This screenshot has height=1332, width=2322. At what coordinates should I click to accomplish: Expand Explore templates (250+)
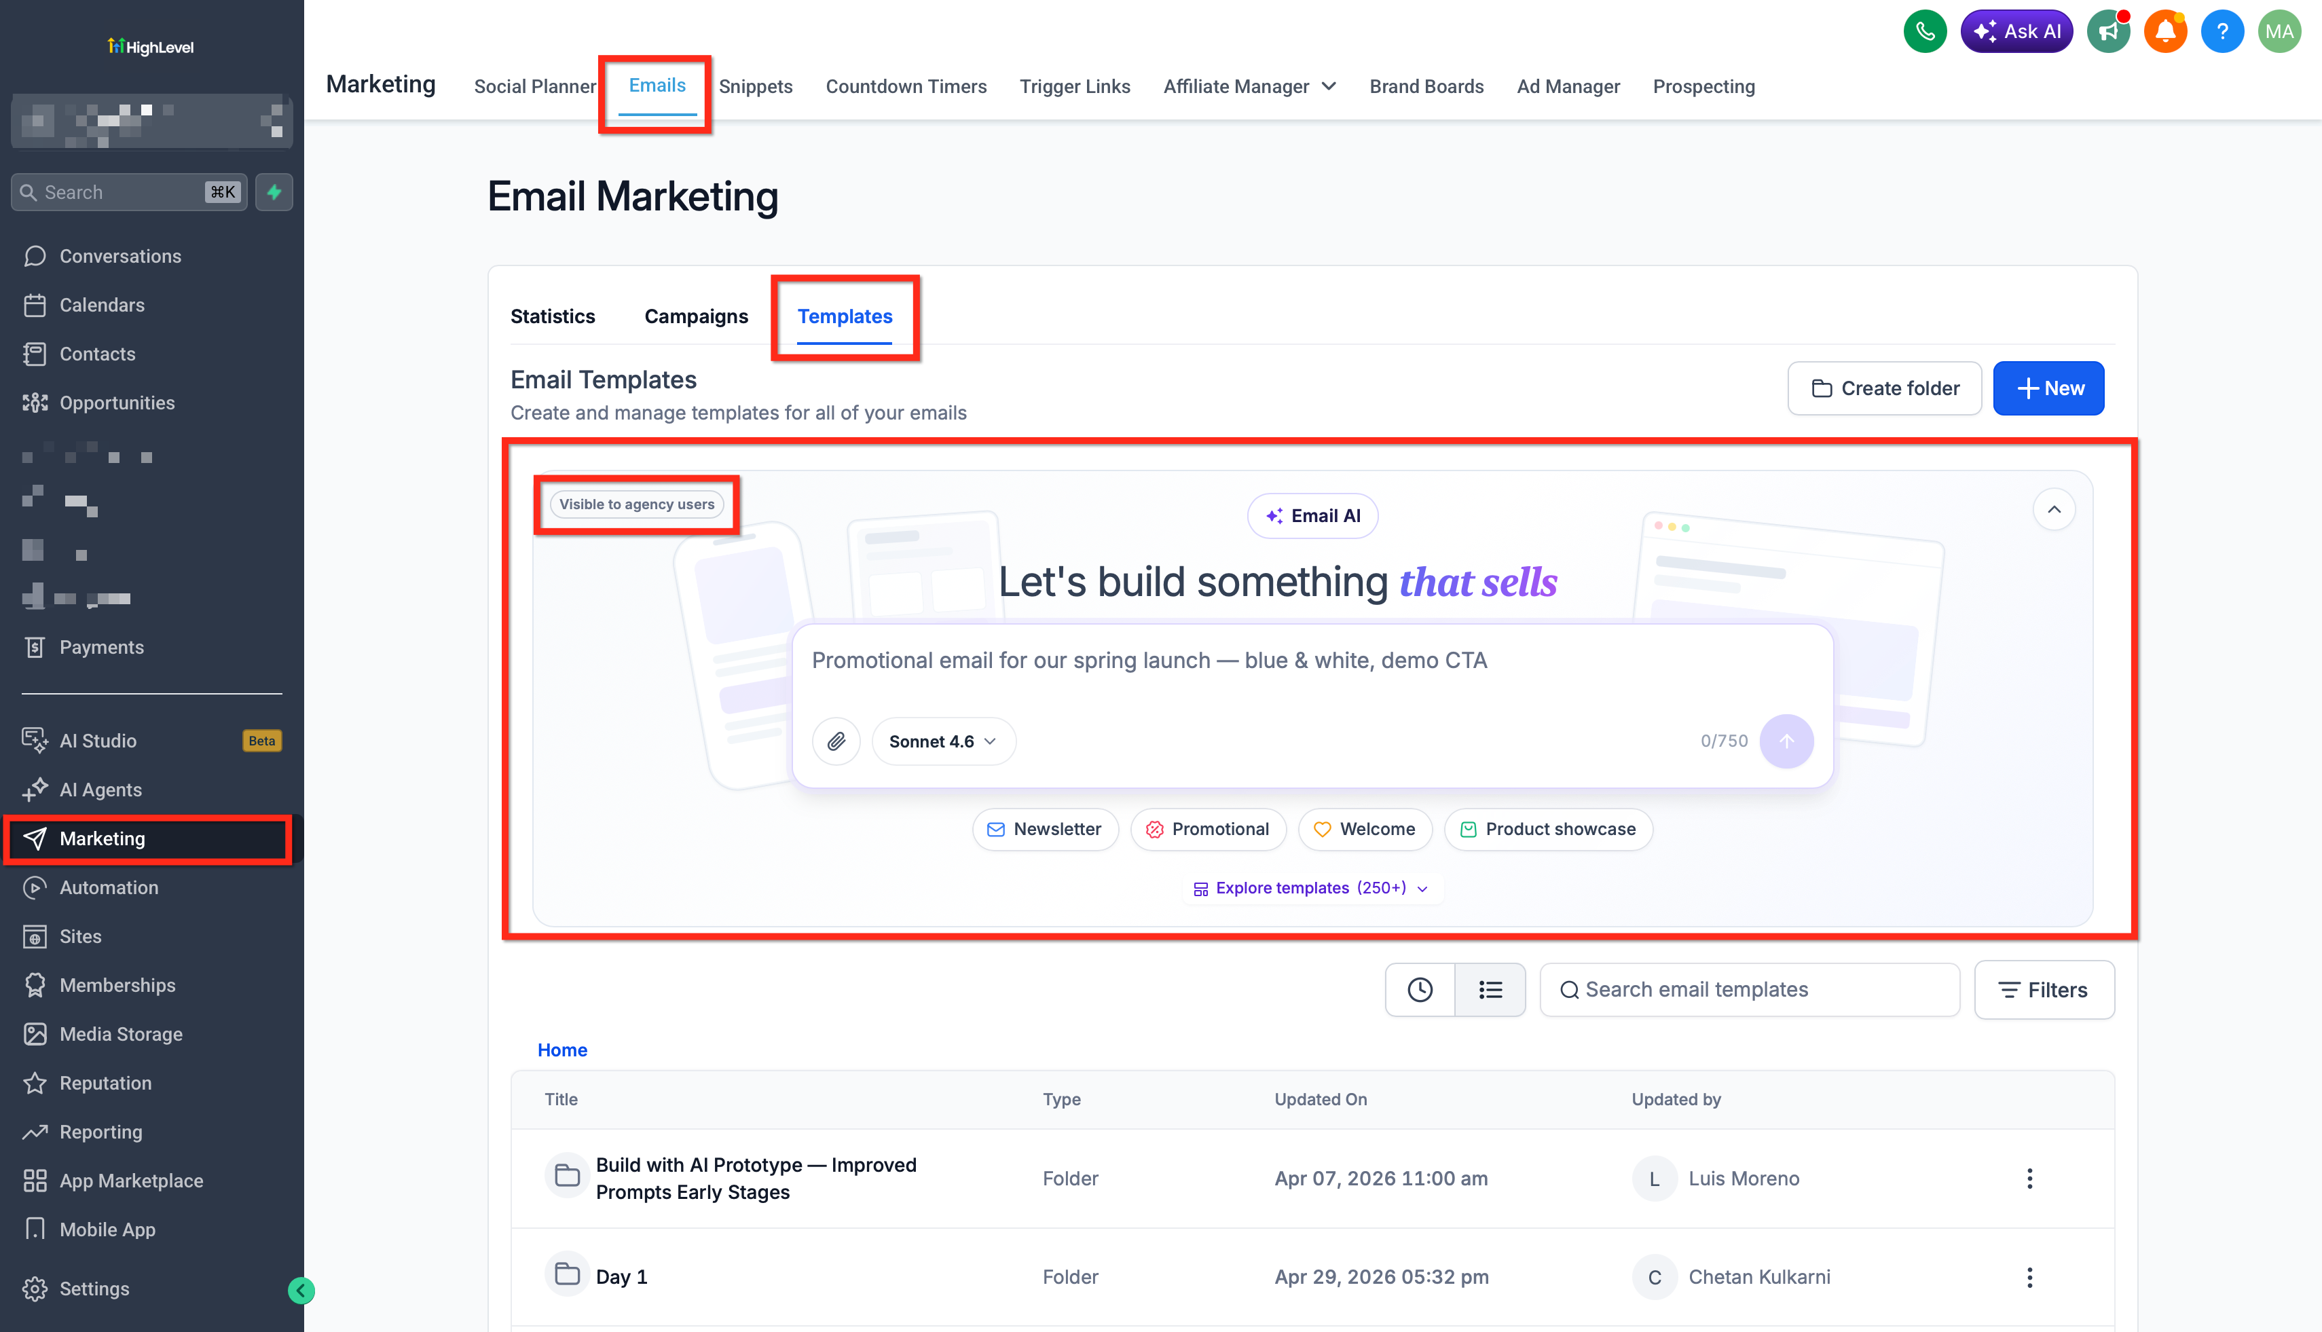[1312, 888]
